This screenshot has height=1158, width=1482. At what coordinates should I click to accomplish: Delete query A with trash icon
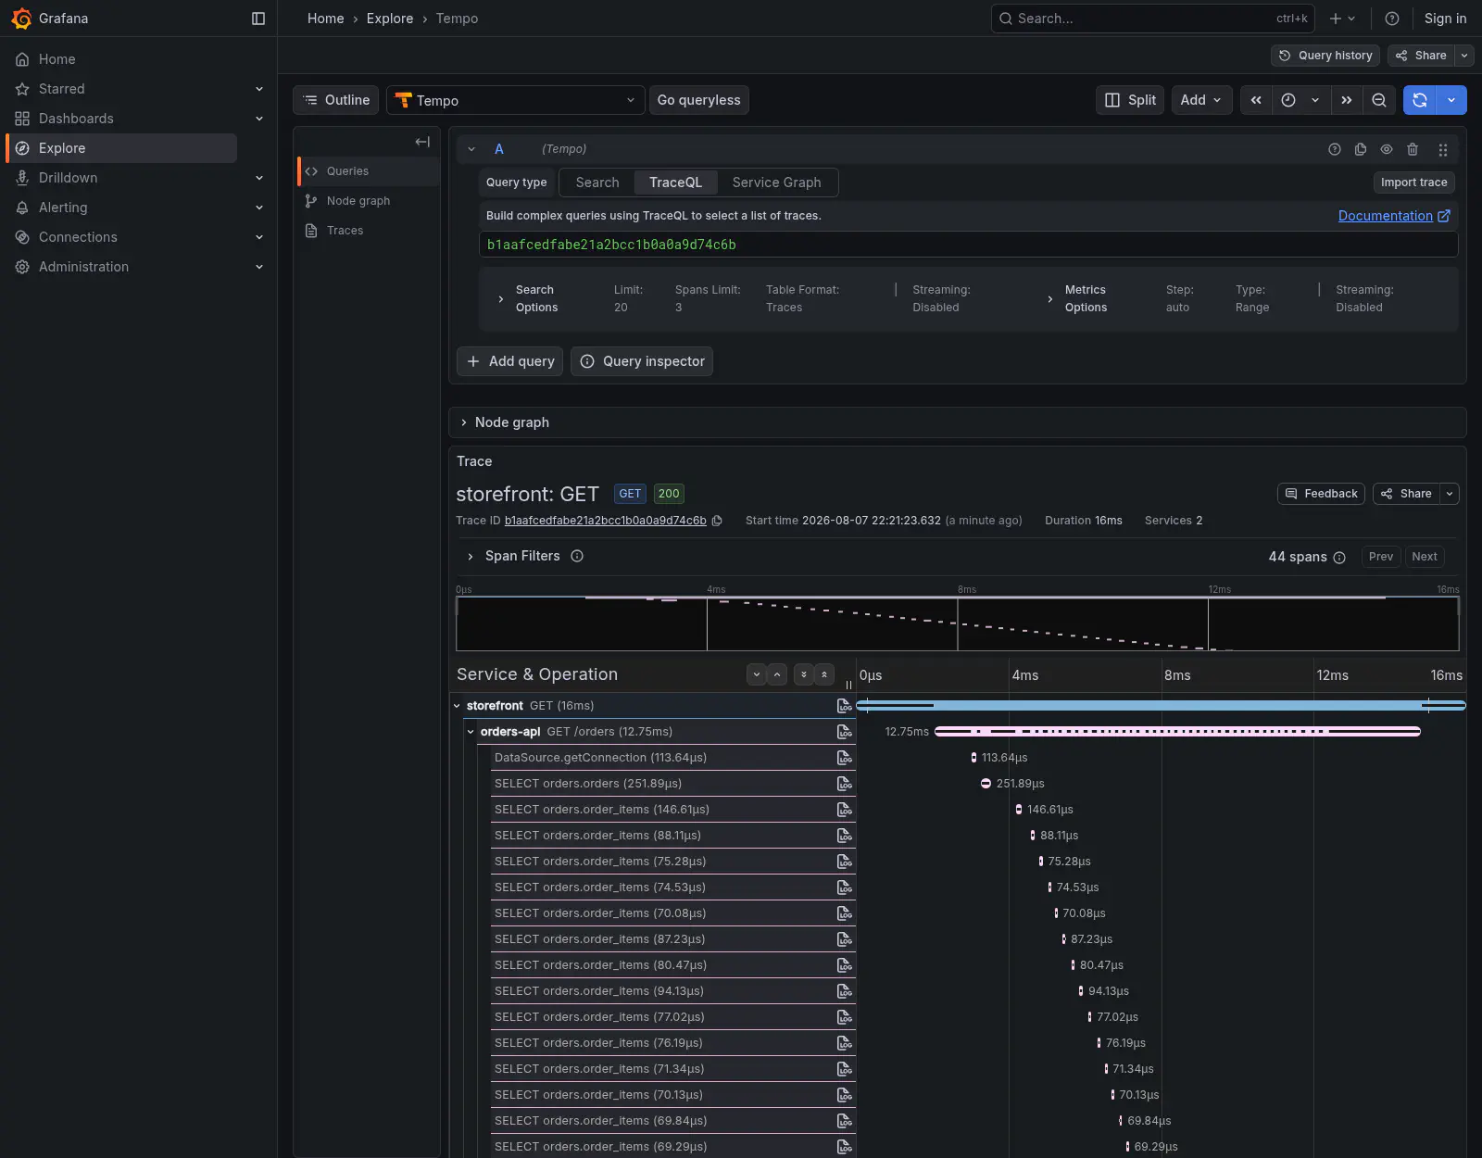click(1413, 149)
